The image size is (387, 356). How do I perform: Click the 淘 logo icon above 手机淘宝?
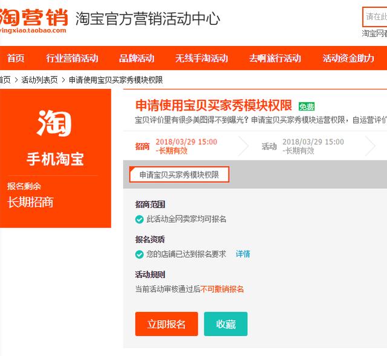click(54, 123)
